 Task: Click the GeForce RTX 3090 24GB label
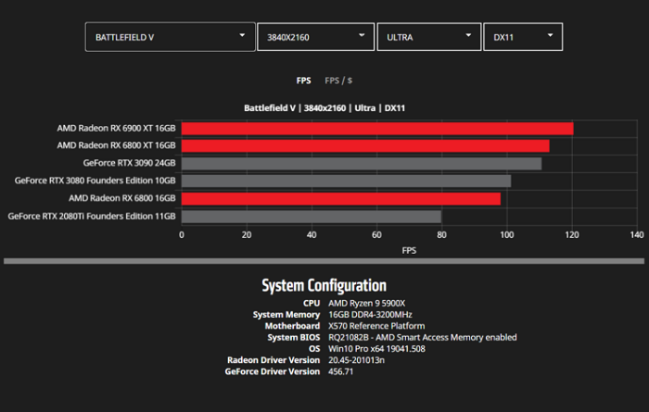click(x=129, y=163)
